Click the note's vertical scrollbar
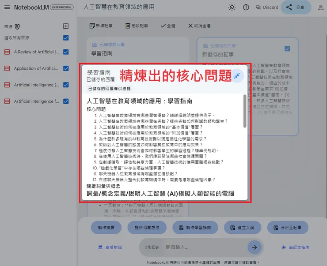The width and height of the screenshot is (327, 266). click(245, 111)
